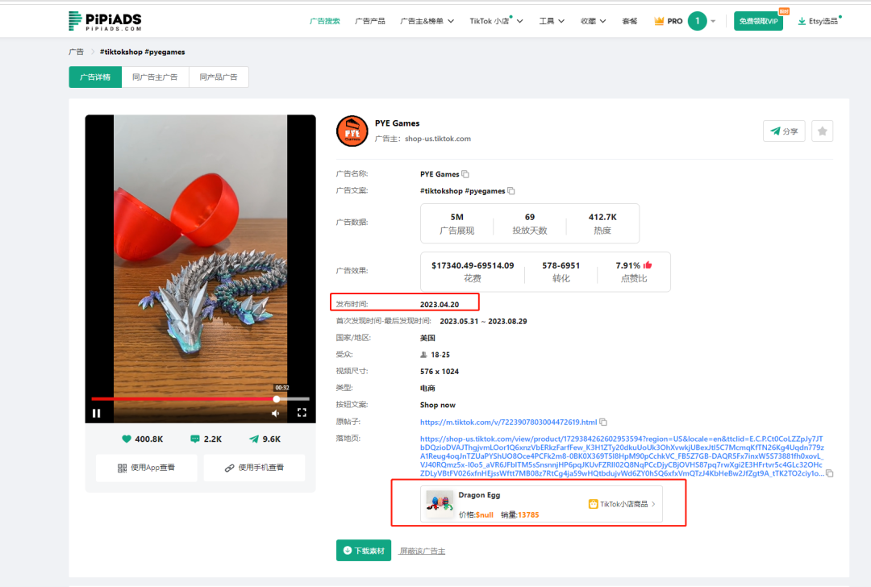Click the 分享 share button

[784, 131]
